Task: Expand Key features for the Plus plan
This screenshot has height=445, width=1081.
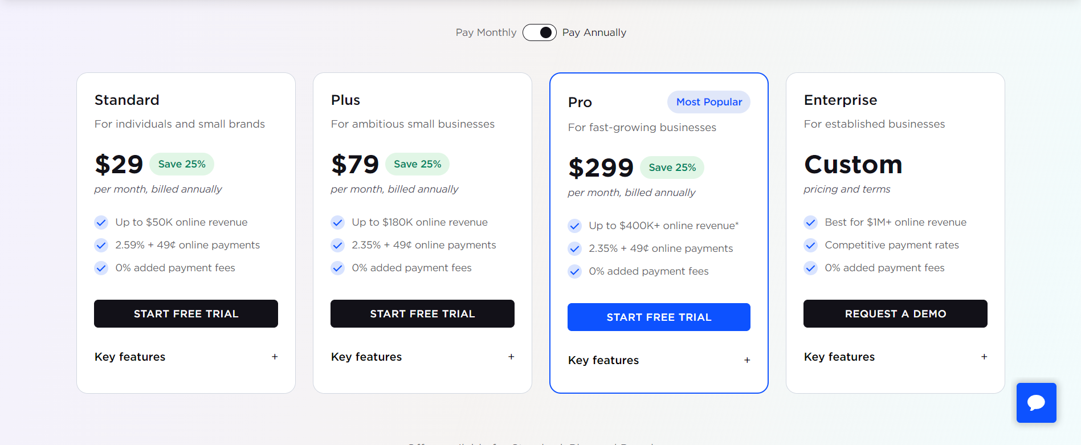Action: pyautogui.click(x=511, y=357)
